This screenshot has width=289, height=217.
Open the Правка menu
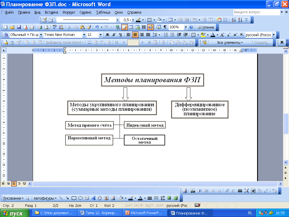[24, 12]
